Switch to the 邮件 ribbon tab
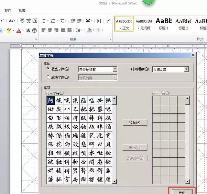 8,10
